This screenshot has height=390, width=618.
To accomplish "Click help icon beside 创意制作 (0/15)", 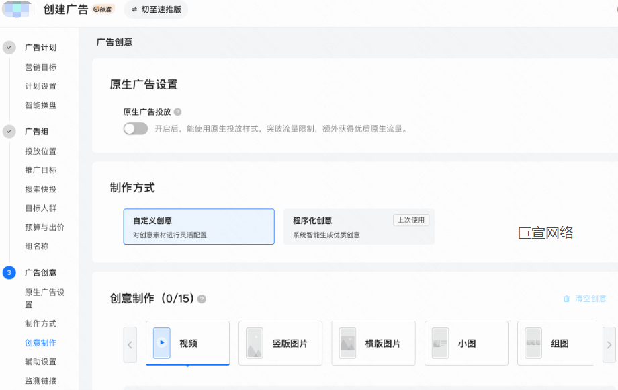I will click(x=202, y=299).
